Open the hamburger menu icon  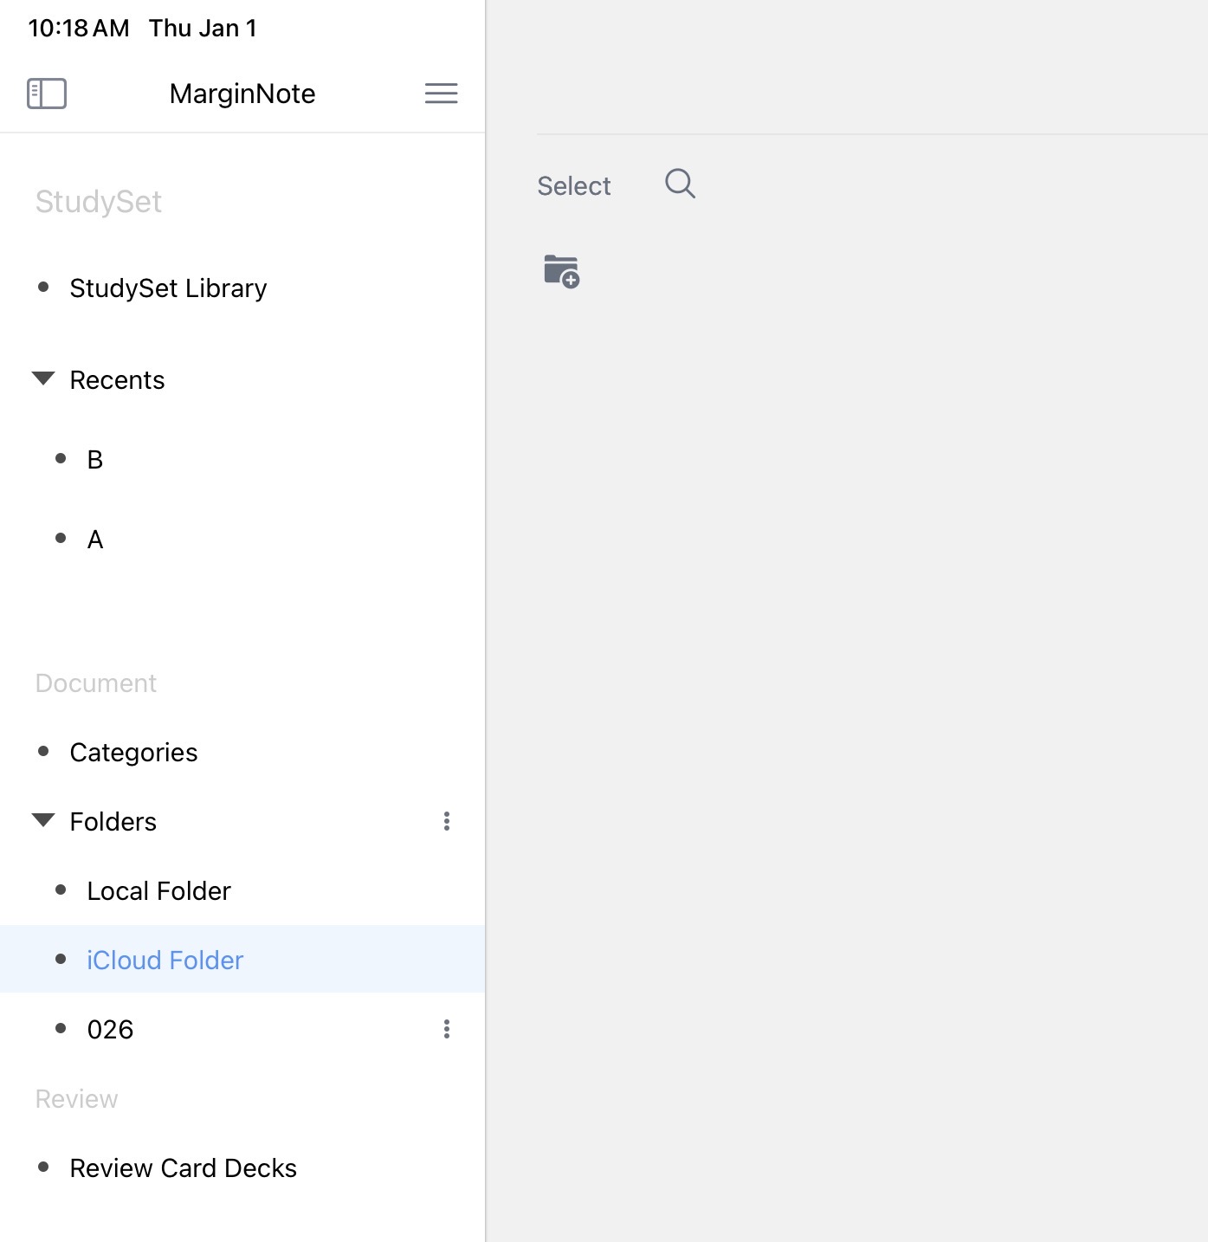point(441,94)
